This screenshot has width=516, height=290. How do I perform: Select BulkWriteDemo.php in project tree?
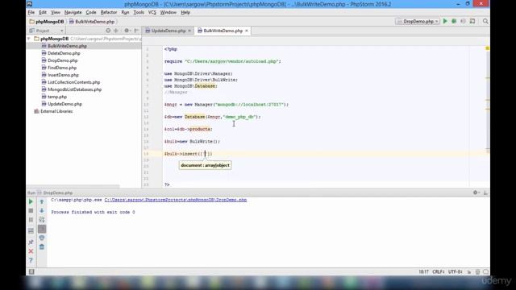tap(67, 46)
